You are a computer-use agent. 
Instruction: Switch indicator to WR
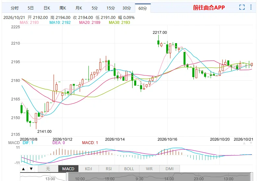click(x=149, y=169)
